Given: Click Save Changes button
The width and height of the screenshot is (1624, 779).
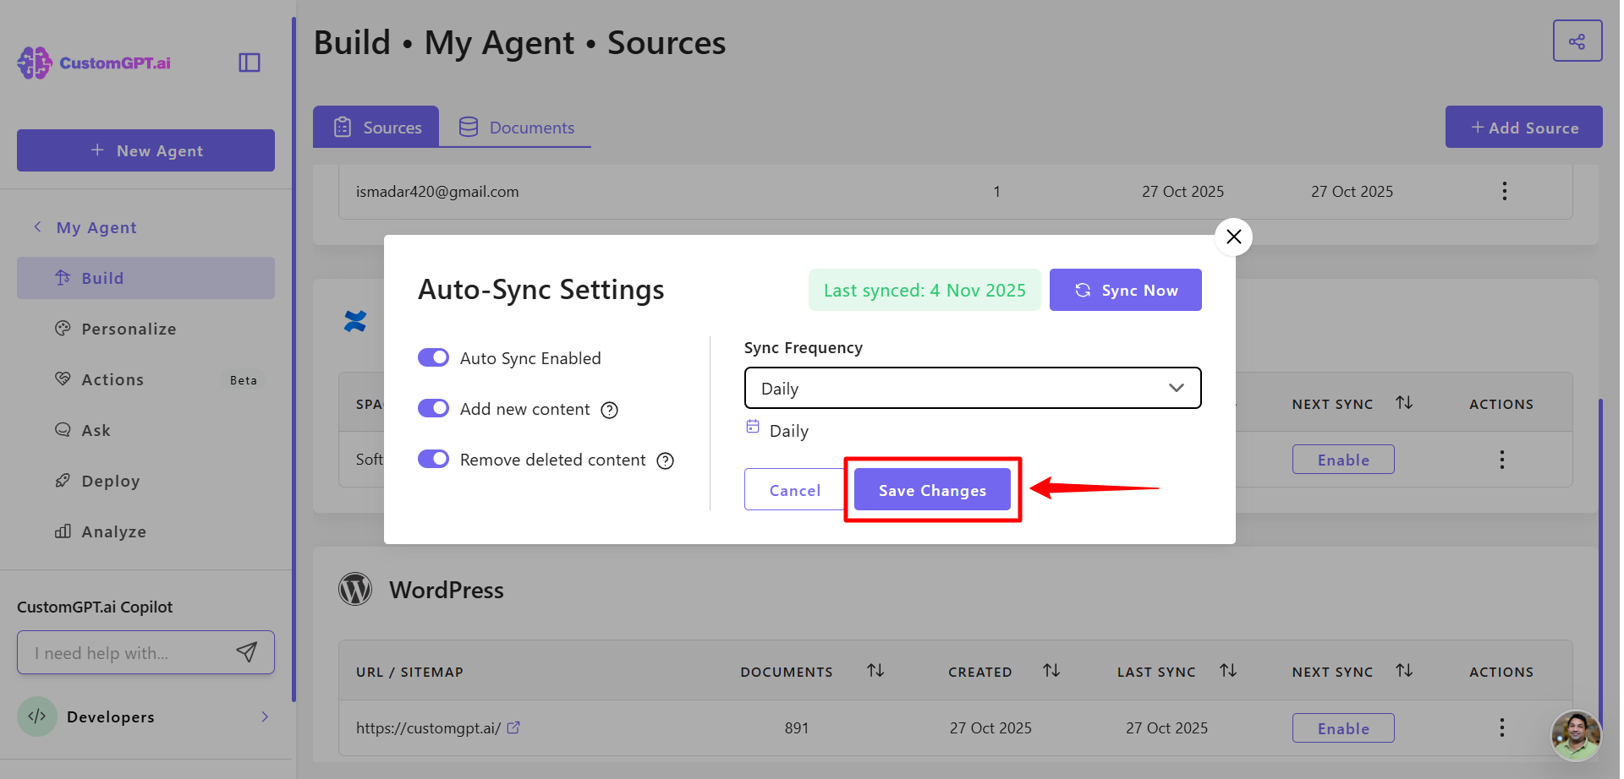Looking at the screenshot, I should click(932, 490).
